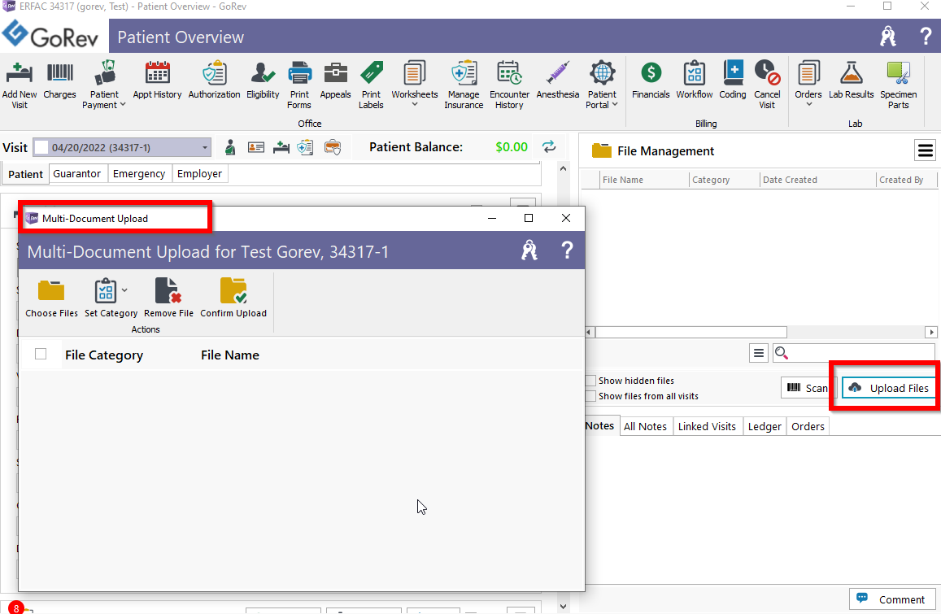The width and height of the screenshot is (941, 614).
Task: Sort files by Date Created column
Action: (817, 180)
